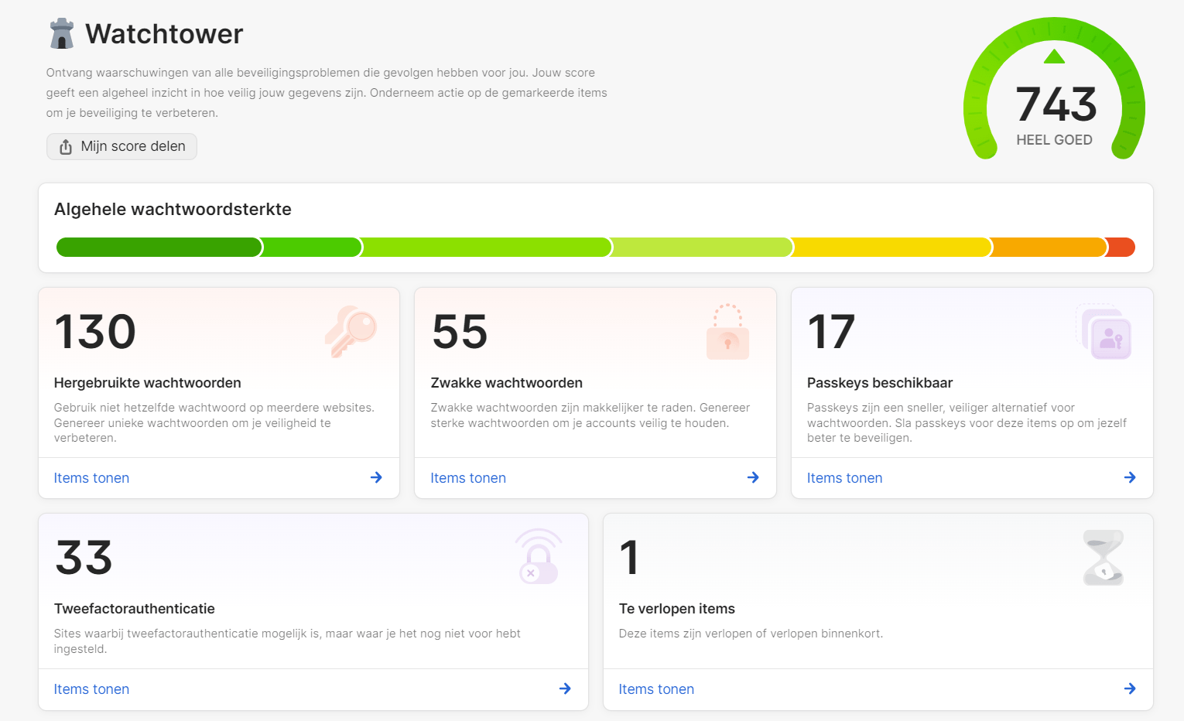
Task: Click the green triangle score indicator
Action: (1054, 56)
